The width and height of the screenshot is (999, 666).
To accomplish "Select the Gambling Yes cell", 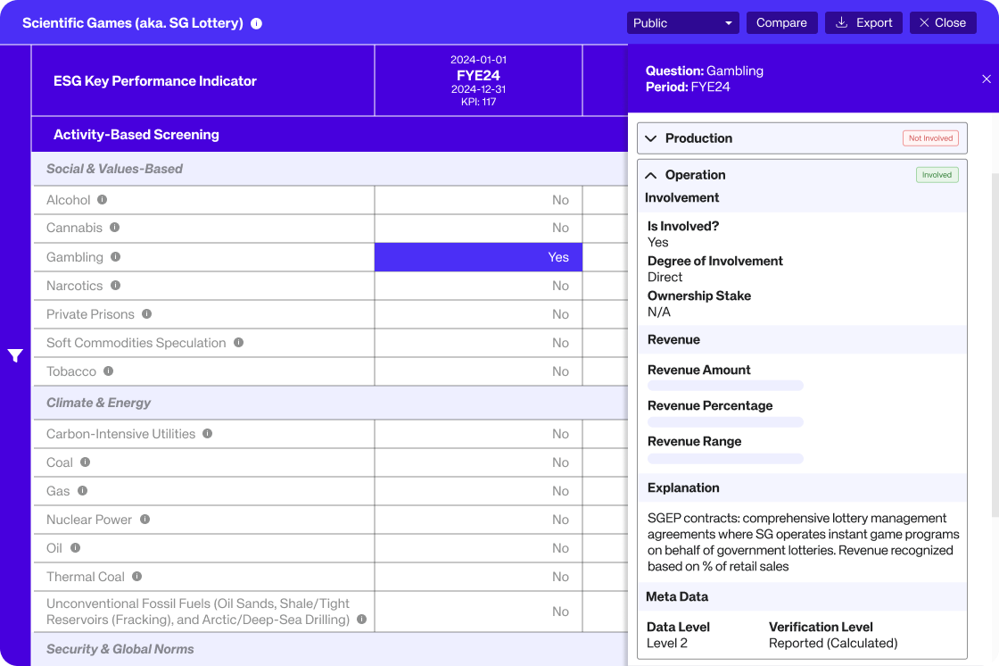I will click(478, 257).
